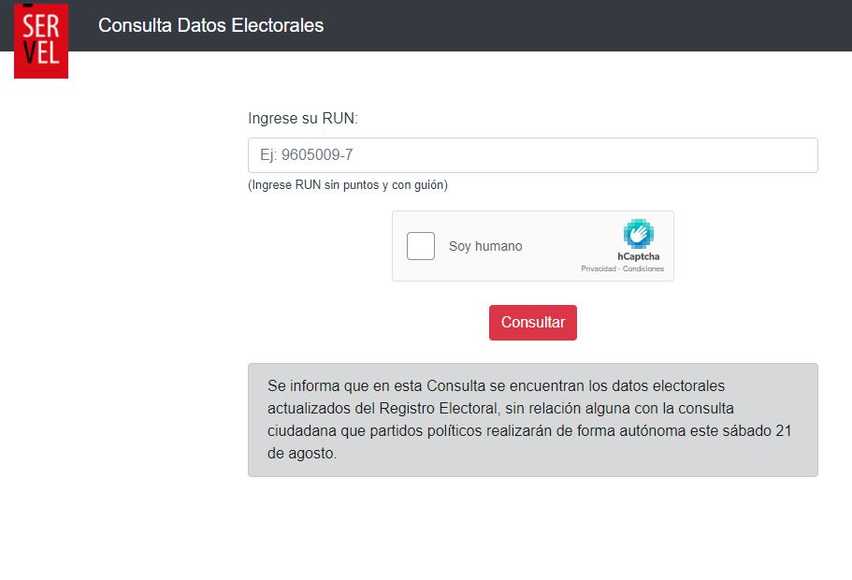The height and width of the screenshot is (580, 852).
Task: Click the "Ingrese su RUN:" label
Action: [303, 119]
